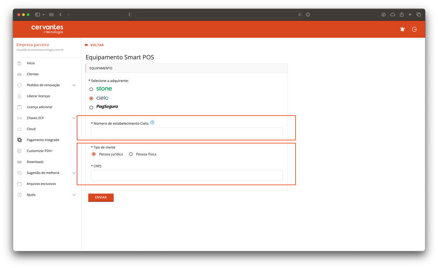Click the page reload icon
The height and width of the screenshot is (268, 438).
coord(300,14)
